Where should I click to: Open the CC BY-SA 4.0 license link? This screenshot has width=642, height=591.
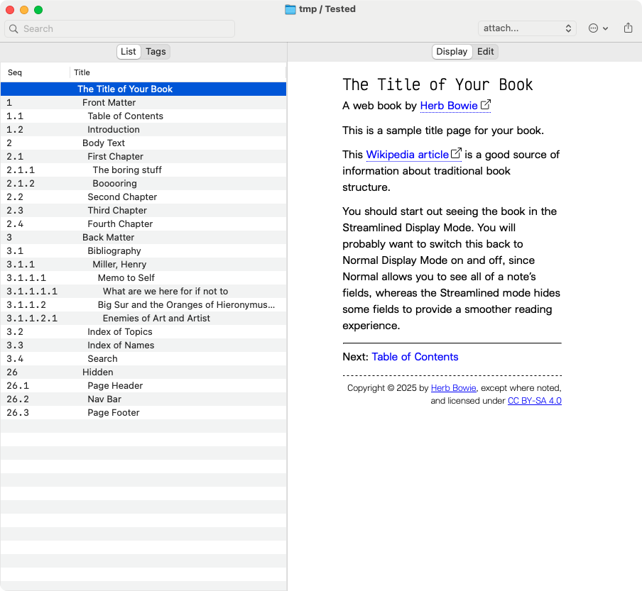(534, 401)
